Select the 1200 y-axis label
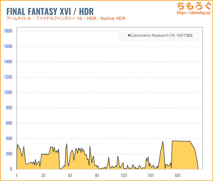 8,77
